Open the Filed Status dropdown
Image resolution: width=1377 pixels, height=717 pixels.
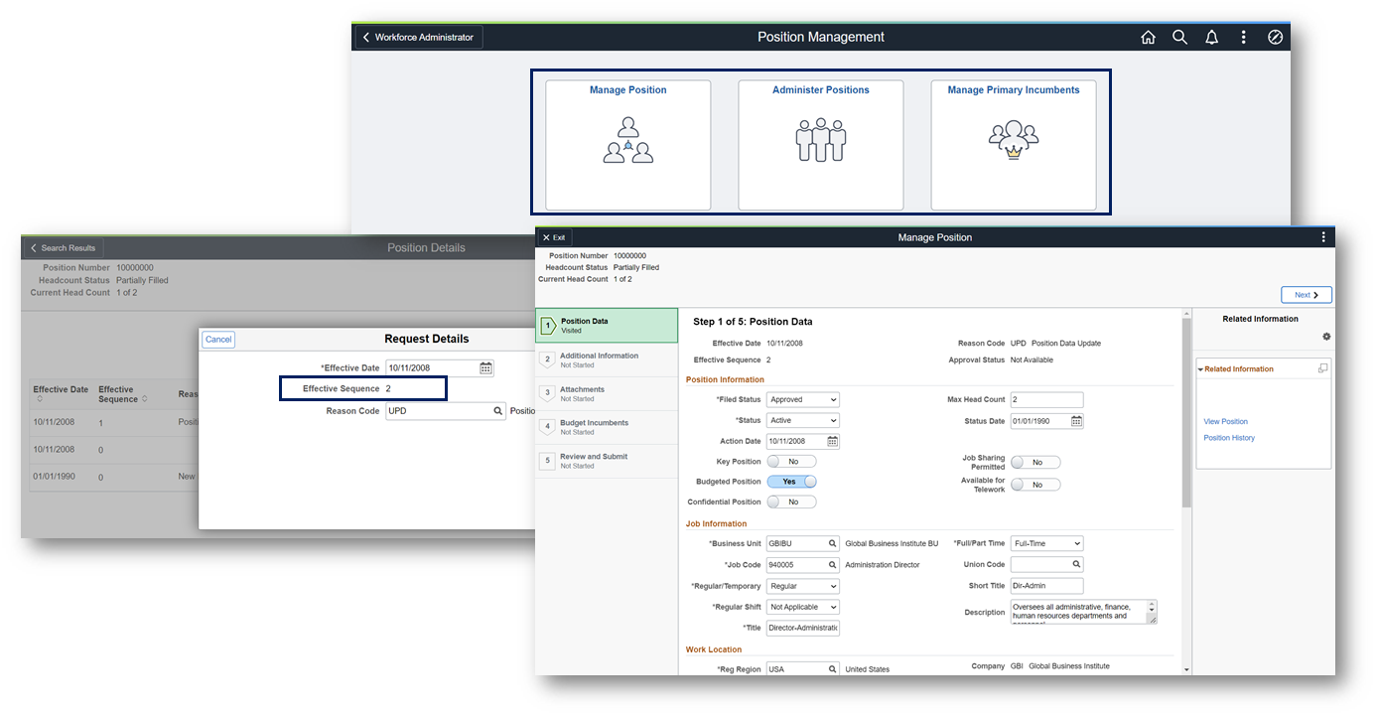(x=803, y=400)
